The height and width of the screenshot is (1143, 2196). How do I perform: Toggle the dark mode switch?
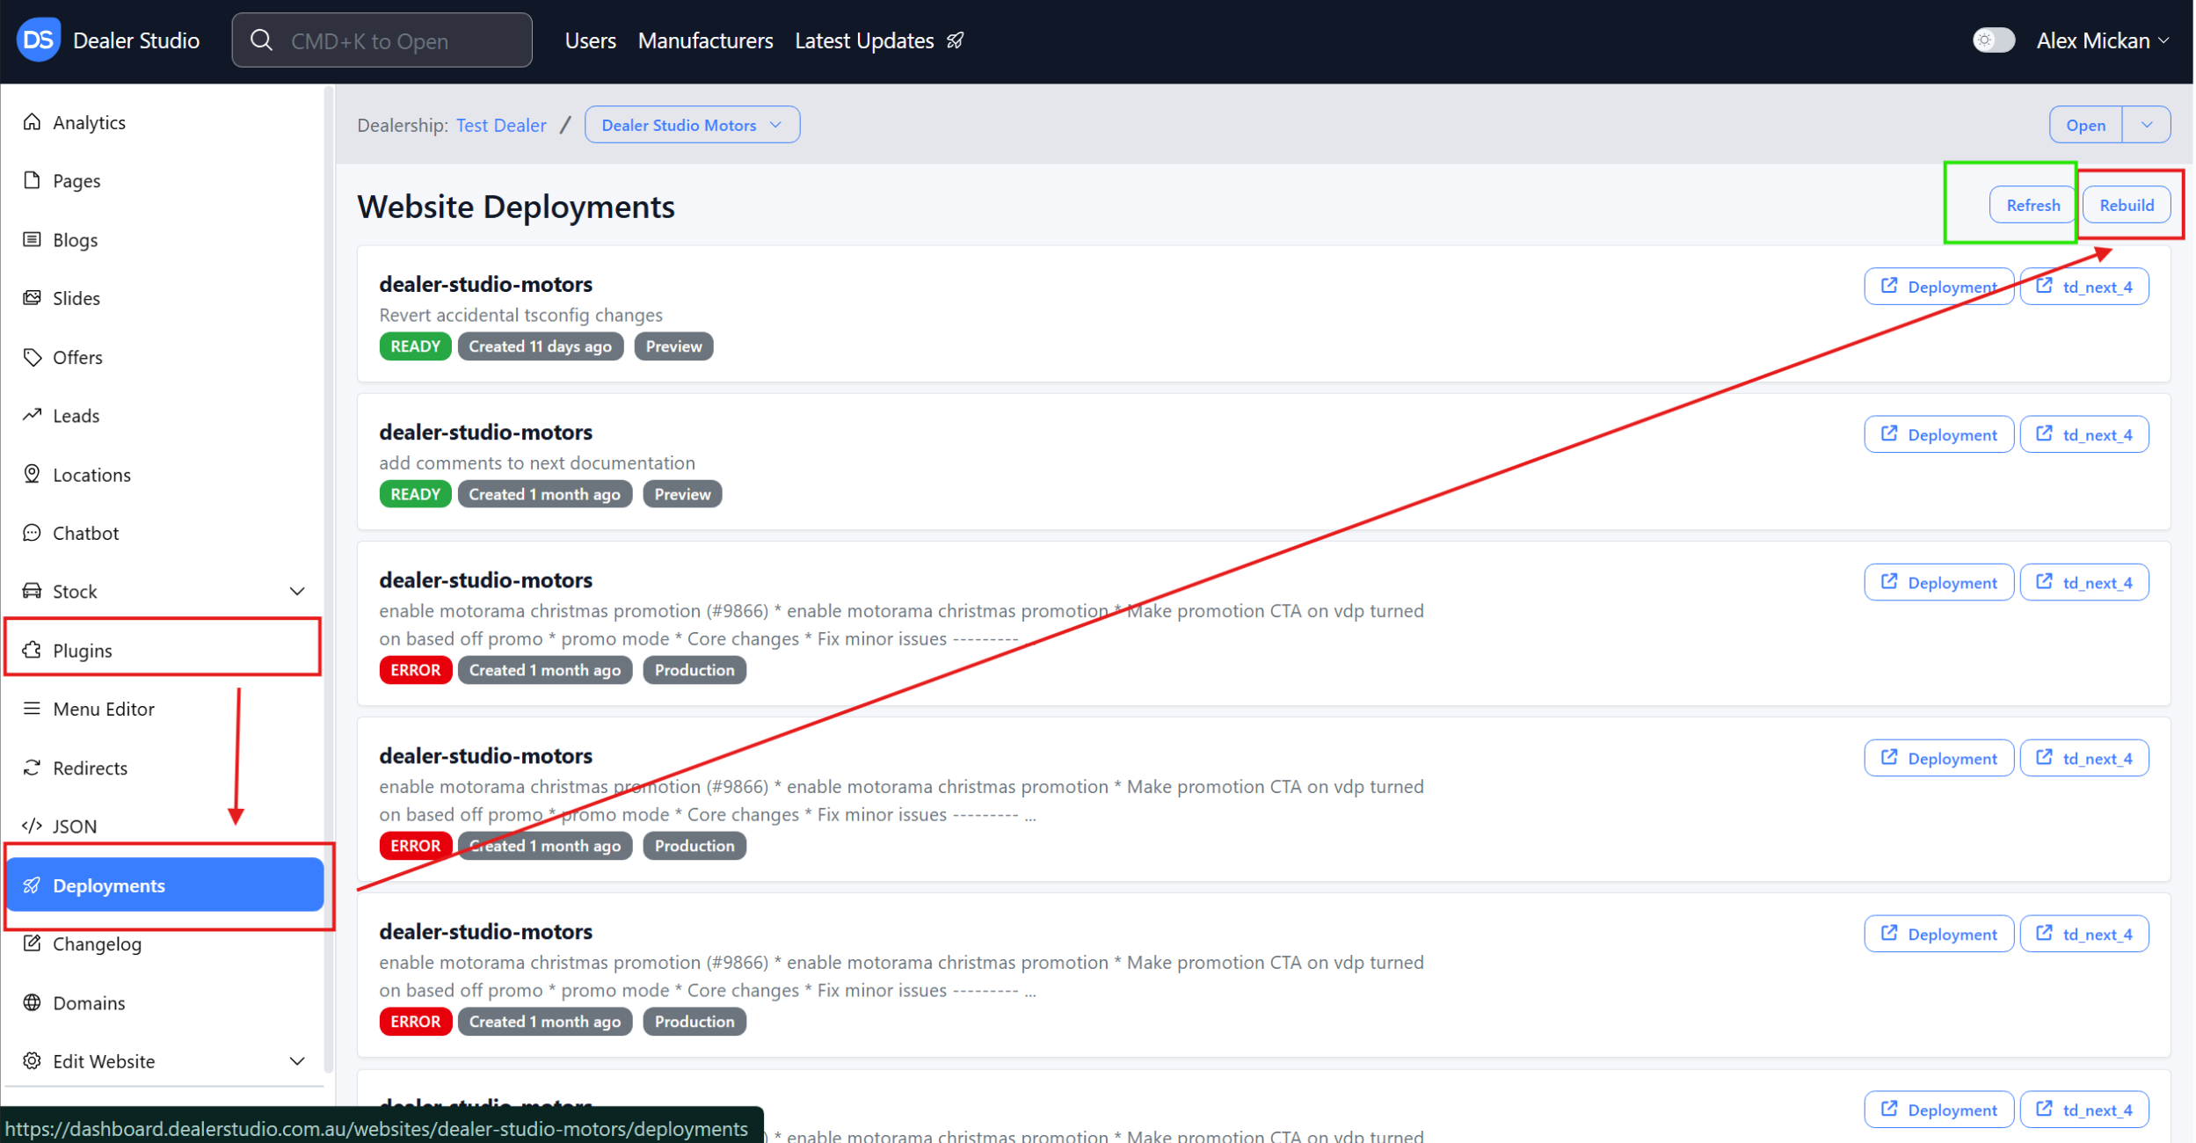tap(1993, 40)
